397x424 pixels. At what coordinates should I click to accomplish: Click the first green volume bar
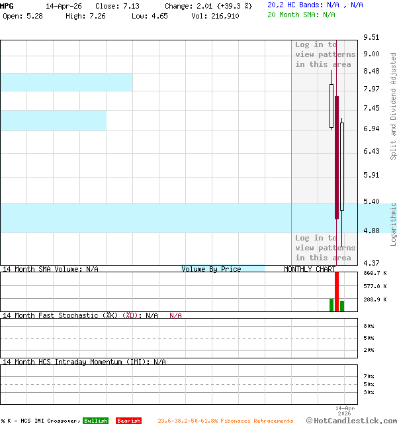click(x=331, y=305)
